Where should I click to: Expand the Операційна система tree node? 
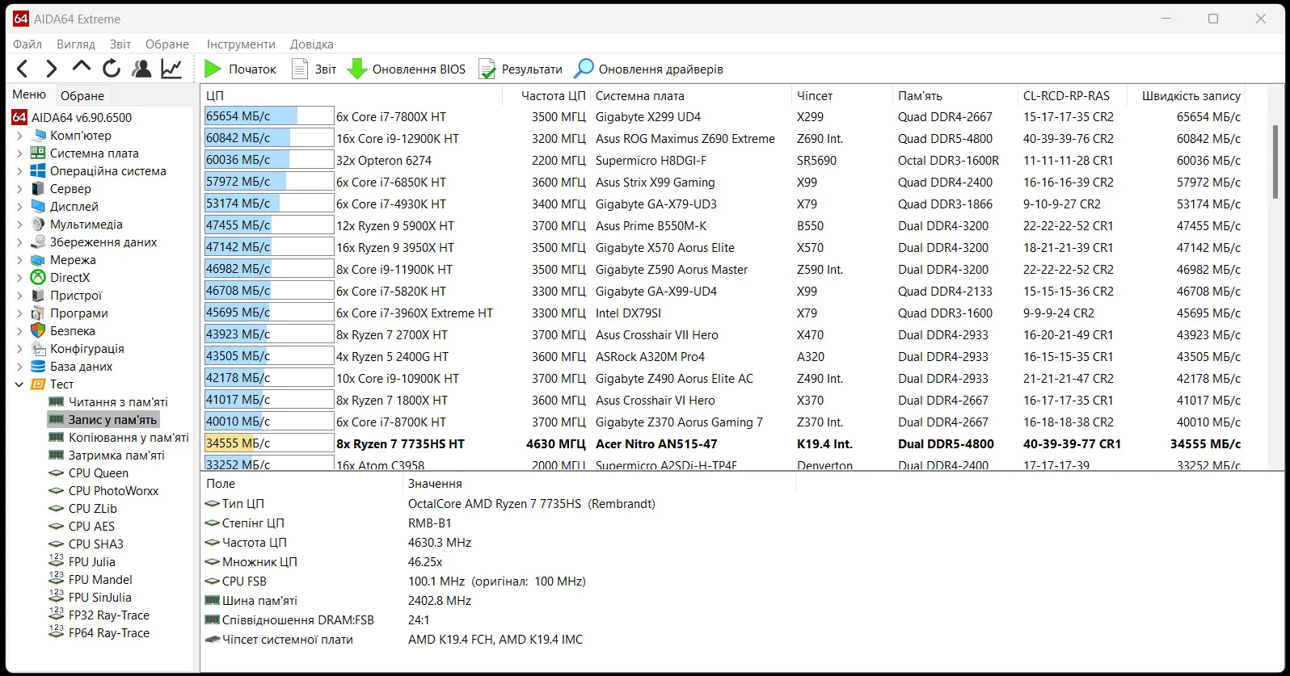(x=19, y=171)
